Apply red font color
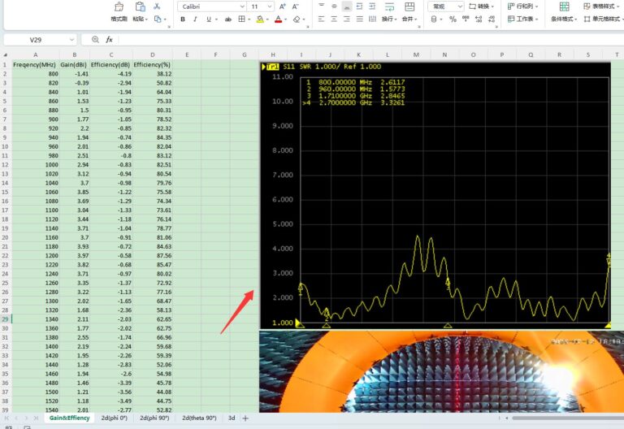Screen dimensions: 624x429 [x=278, y=19]
